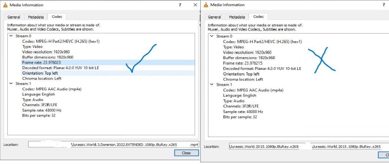The image size is (389, 164).
Task: Select 'Channels: 3F2R/LFE' in left window
Action: (x=40, y=105)
